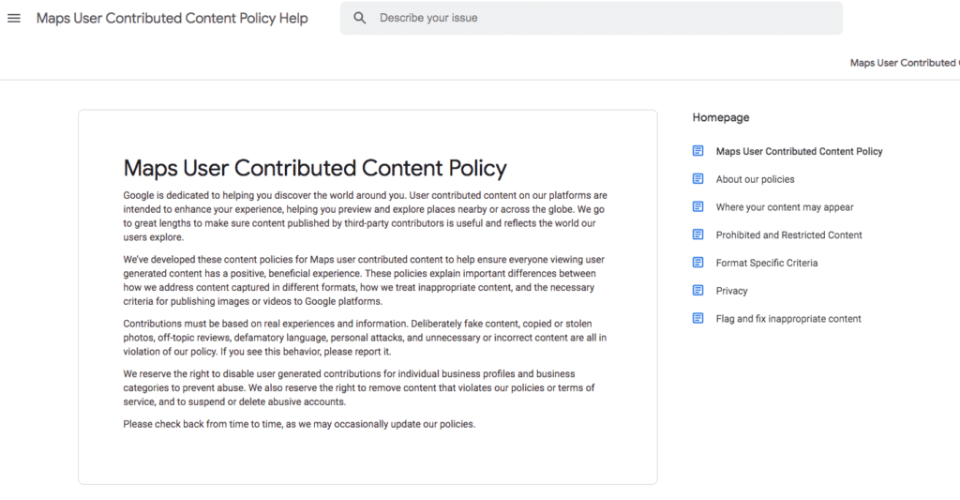Viewport: 960px width, 500px height.
Task: Click paragraph starting 'Google is dedicated to helping'
Action: (x=365, y=217)
